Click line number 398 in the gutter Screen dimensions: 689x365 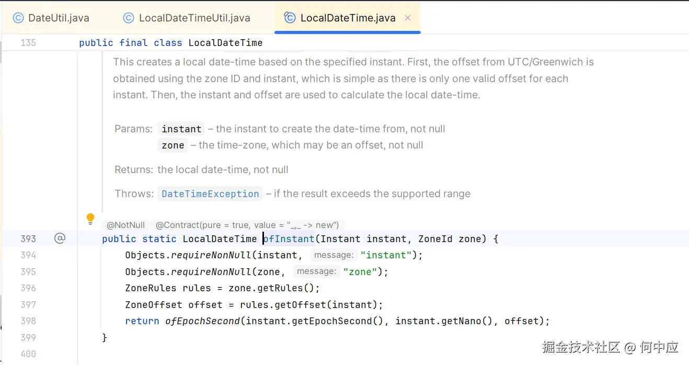point(28,321)
